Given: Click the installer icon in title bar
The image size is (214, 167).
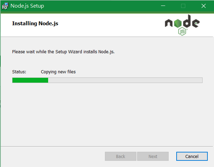Looking at the screenshot, I should click(x=5, y=6).
